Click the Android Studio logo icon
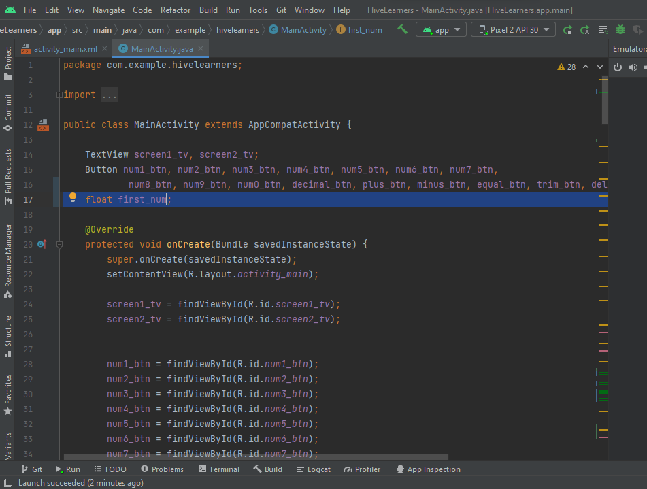Screen dimensions: 647x489 tap(10, 10)
